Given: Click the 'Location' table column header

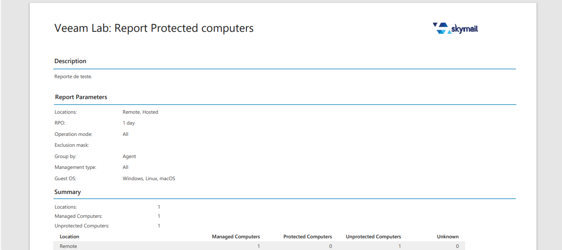Looking at the screenshot, I should coord(70,237).
